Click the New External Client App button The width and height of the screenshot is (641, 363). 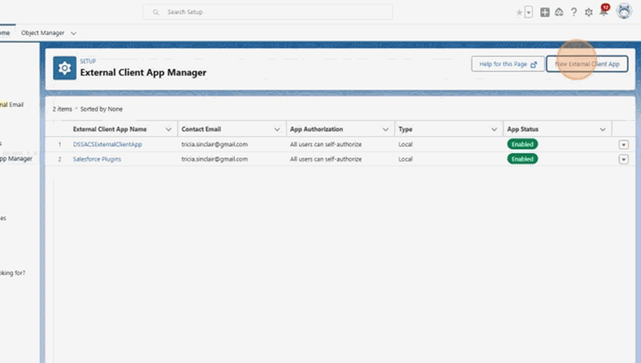pos(587,64)
